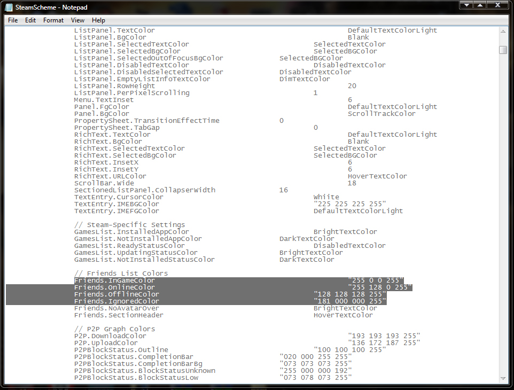Open the Help menu
Viewport: 514px width, 390px height.
click(x=98, y=20)
